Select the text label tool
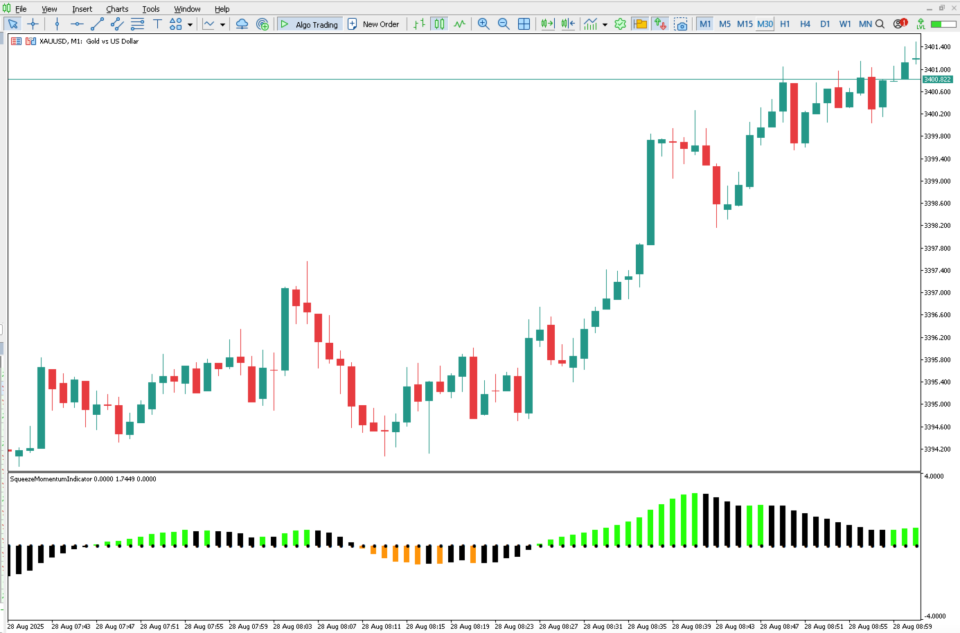 (x=157, y=24)
